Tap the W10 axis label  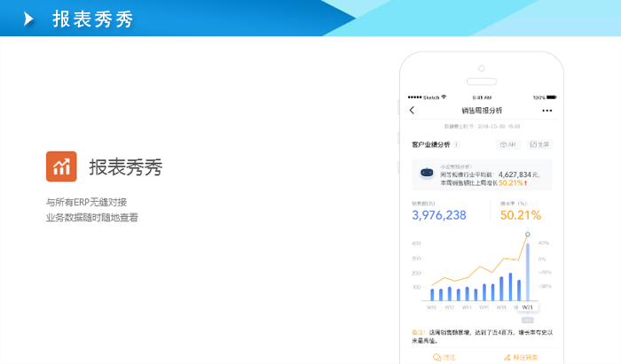point(431,307)
